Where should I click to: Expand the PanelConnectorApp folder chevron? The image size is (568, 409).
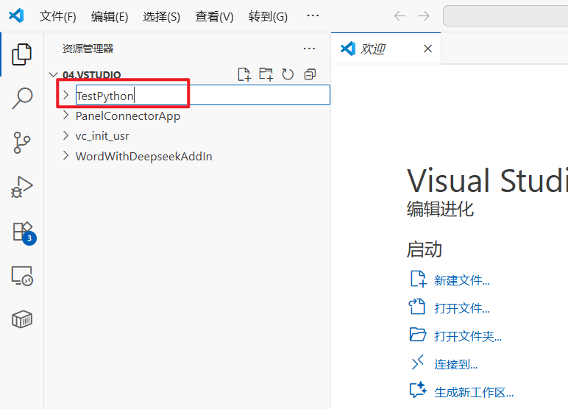tap(65, 115)
